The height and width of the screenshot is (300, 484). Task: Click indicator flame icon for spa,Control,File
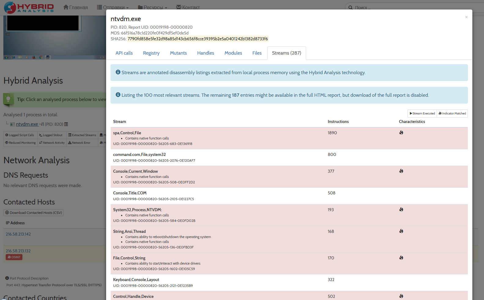pos(401,133)
